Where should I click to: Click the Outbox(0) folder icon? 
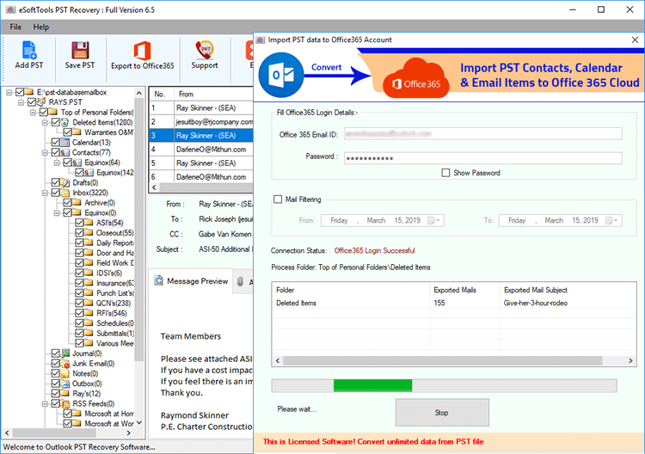[x=65, y=383]
